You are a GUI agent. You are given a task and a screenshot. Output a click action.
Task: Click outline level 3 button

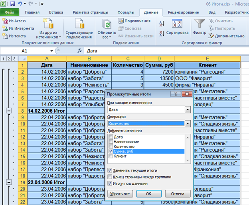click(x=14, y=59)
